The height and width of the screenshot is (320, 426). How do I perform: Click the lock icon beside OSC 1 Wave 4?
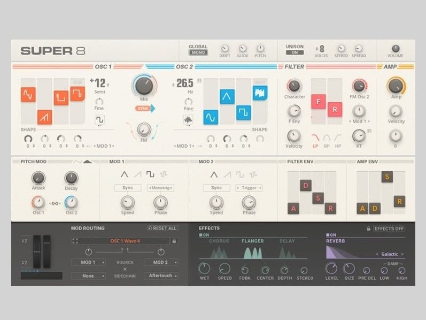174,241
